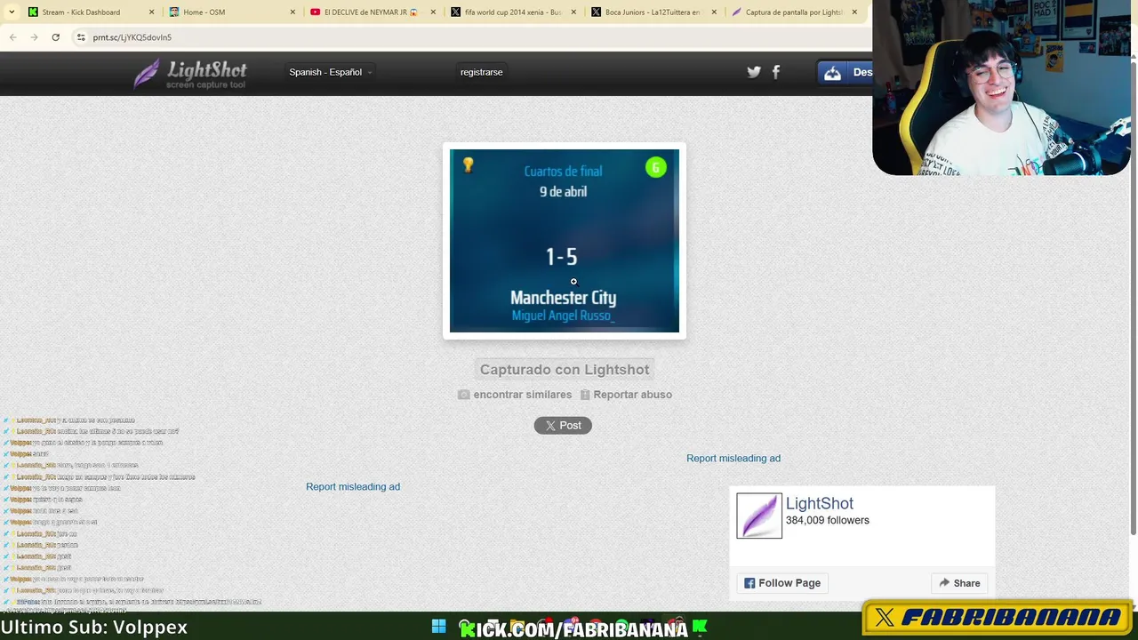Open the Facebook icon in header

(776, 72)
